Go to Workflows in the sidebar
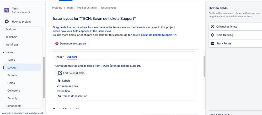Screen dimensions: 262x115 click(12, 44)
